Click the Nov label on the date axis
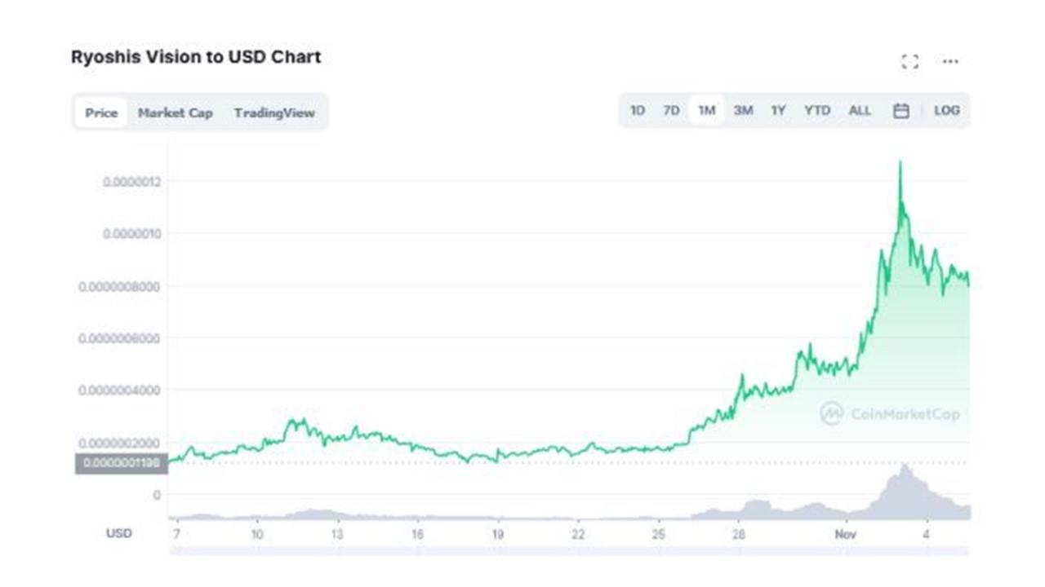Viewport: 1045px width, 587px height. 847,534
